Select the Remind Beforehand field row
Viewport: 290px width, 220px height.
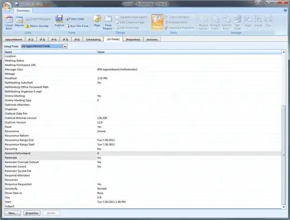tap(143, 153)
